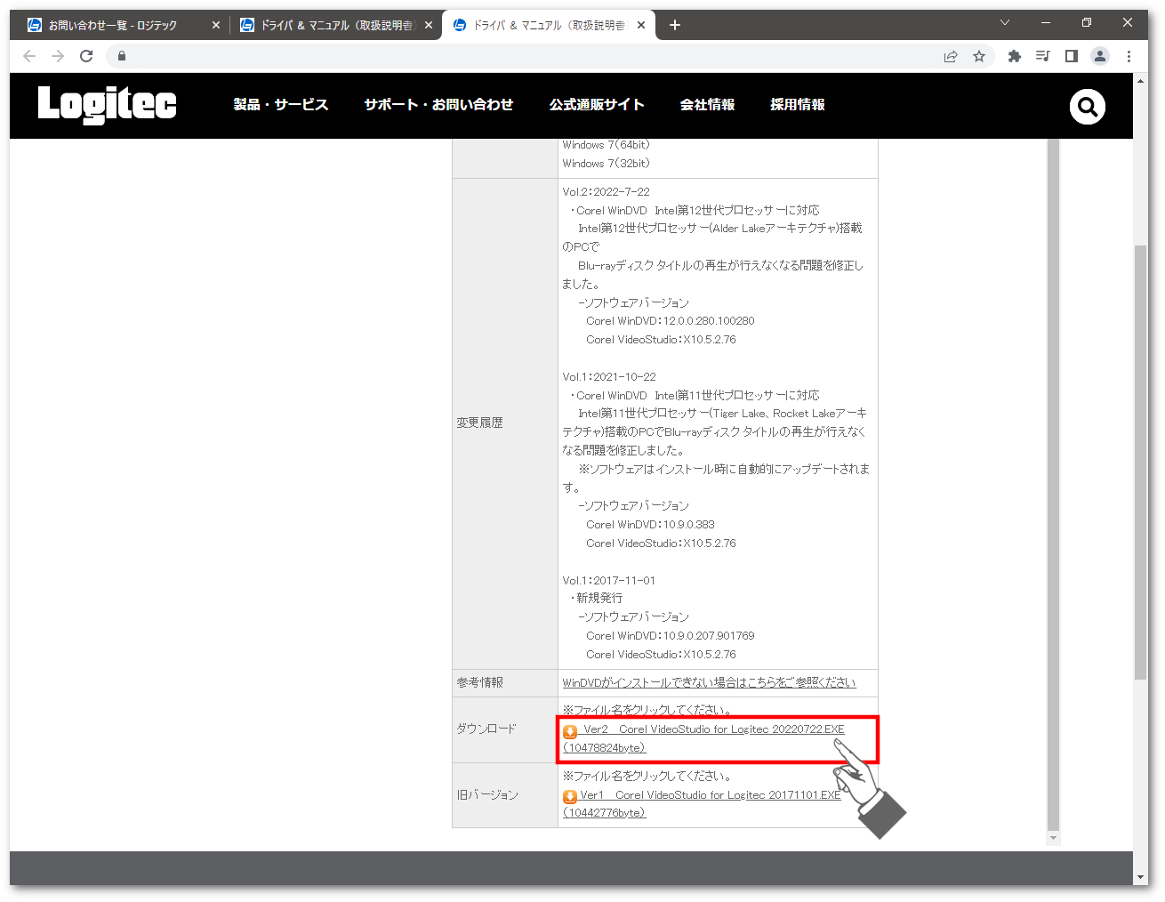Open the 会社情報 menu item

point(707,105)
